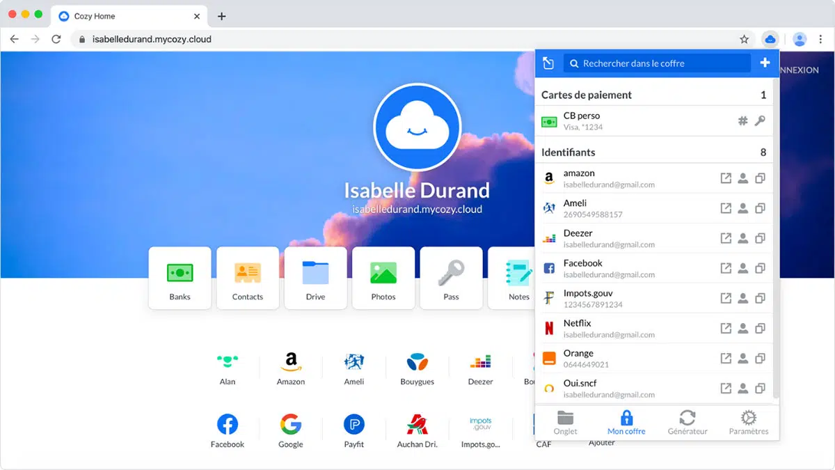Switch to the Générateur tab

tap(687, 422)
